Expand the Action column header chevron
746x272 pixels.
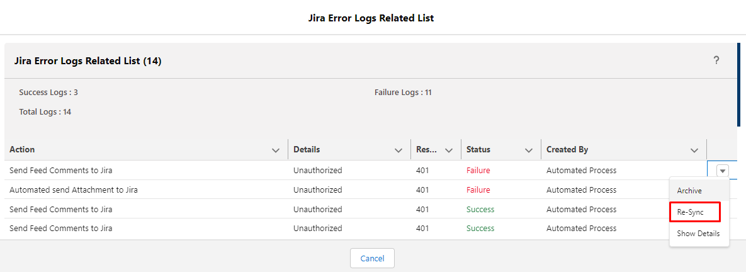[x=275, y=150]
